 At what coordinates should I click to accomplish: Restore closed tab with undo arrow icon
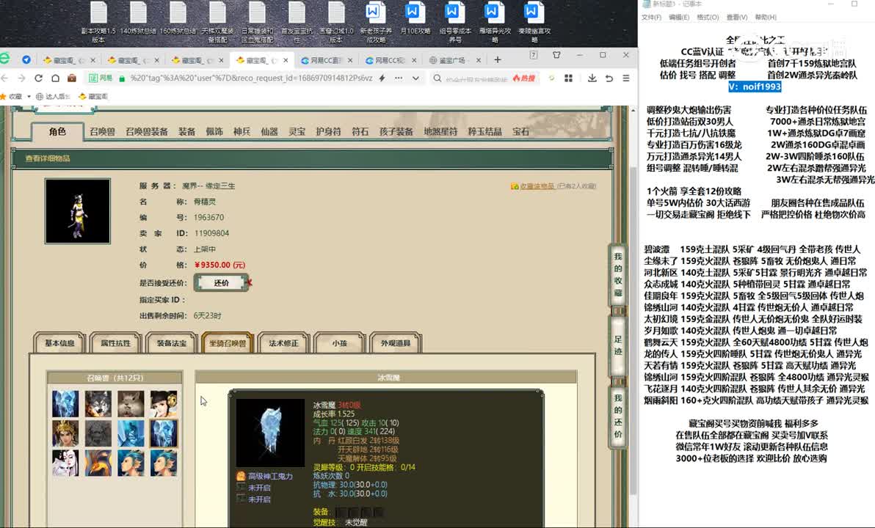(609, 78)
